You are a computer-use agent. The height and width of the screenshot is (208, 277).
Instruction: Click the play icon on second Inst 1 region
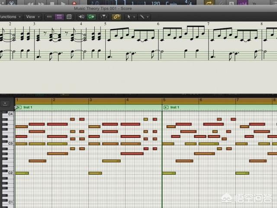(x=167, y=107)
